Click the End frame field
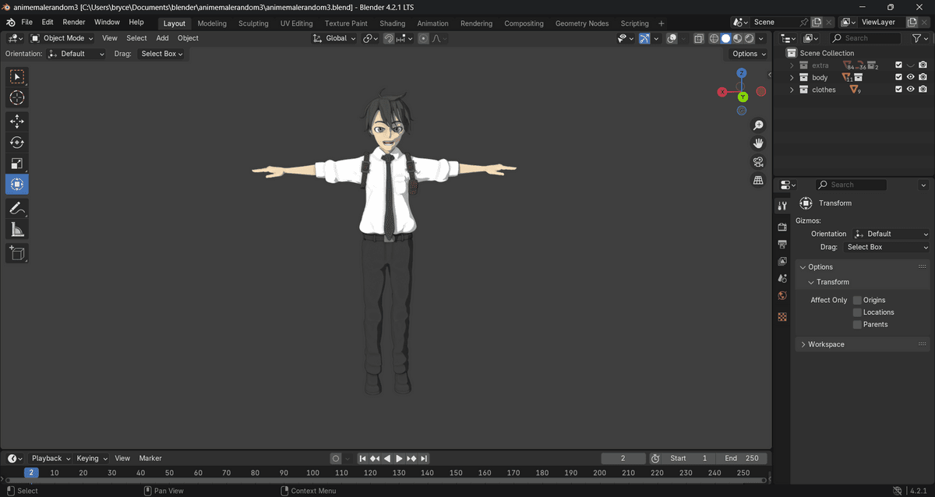The width and height of the screenshot is (935, 497). (741, 458)
